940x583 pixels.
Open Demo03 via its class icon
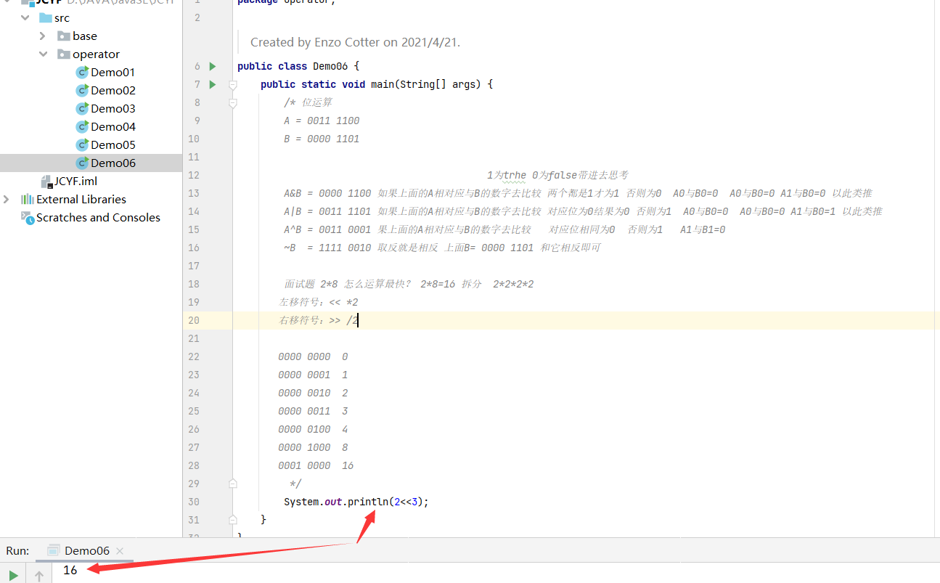[82, 108]
